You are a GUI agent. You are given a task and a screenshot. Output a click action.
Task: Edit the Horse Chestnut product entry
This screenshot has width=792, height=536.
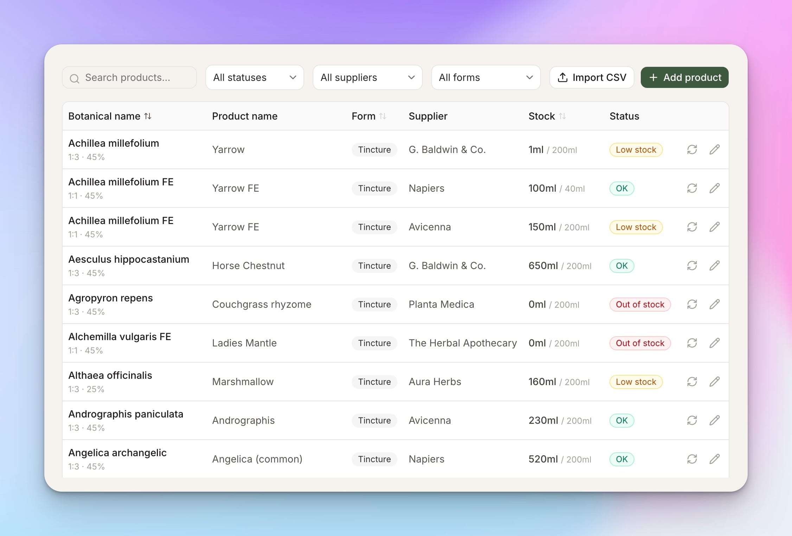click(x=714, y=266)
